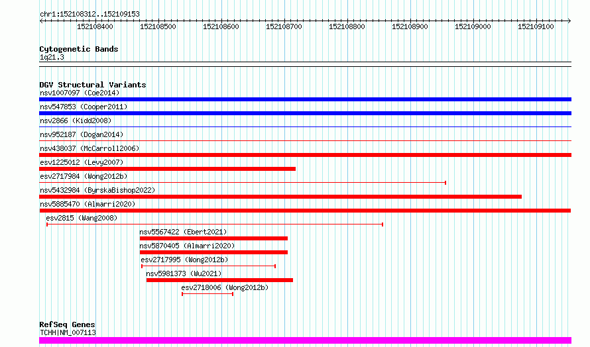Select the nsv547853 (Cooper2011) variant bar
The width and height of the screenshot is (590, 347).
tap(305, 113)
